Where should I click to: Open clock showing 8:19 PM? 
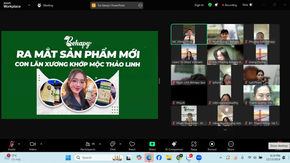point(273,157)
